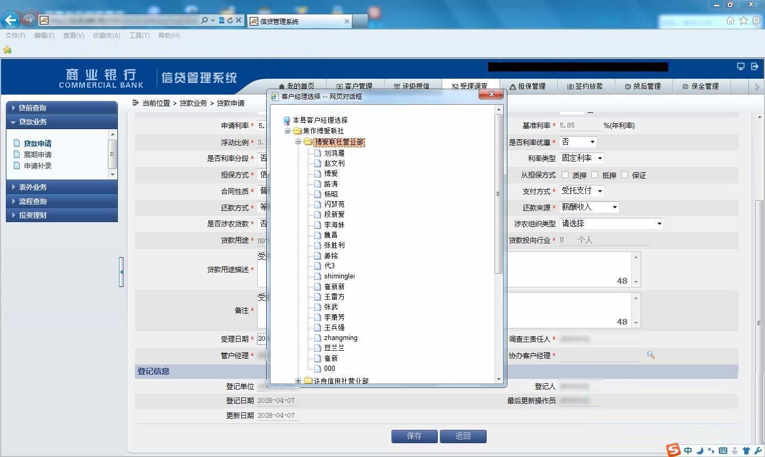Open the 工具(T) menu
Viewport: 765px width, 457px height.
click(139, 36)
